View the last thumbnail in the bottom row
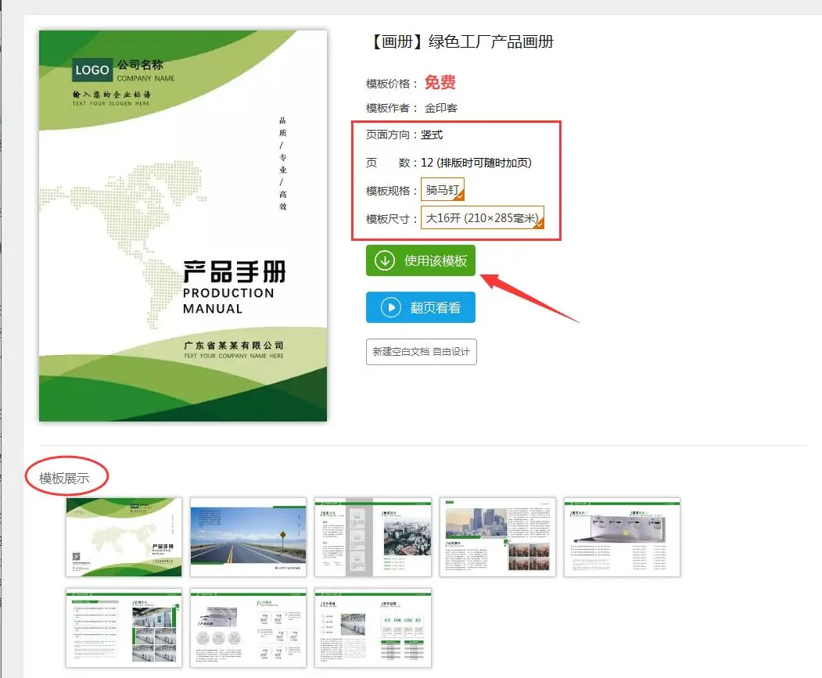 [372, 628]
